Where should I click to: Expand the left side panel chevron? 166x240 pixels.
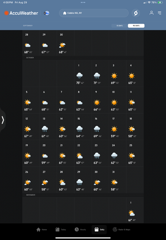[3, 120]
